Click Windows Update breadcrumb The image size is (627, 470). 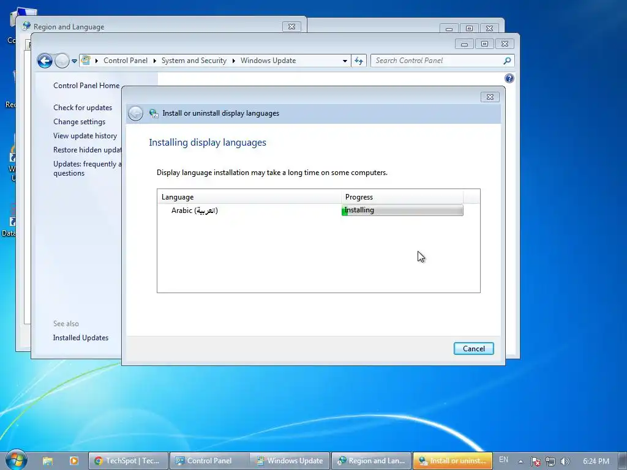(268, 61)
